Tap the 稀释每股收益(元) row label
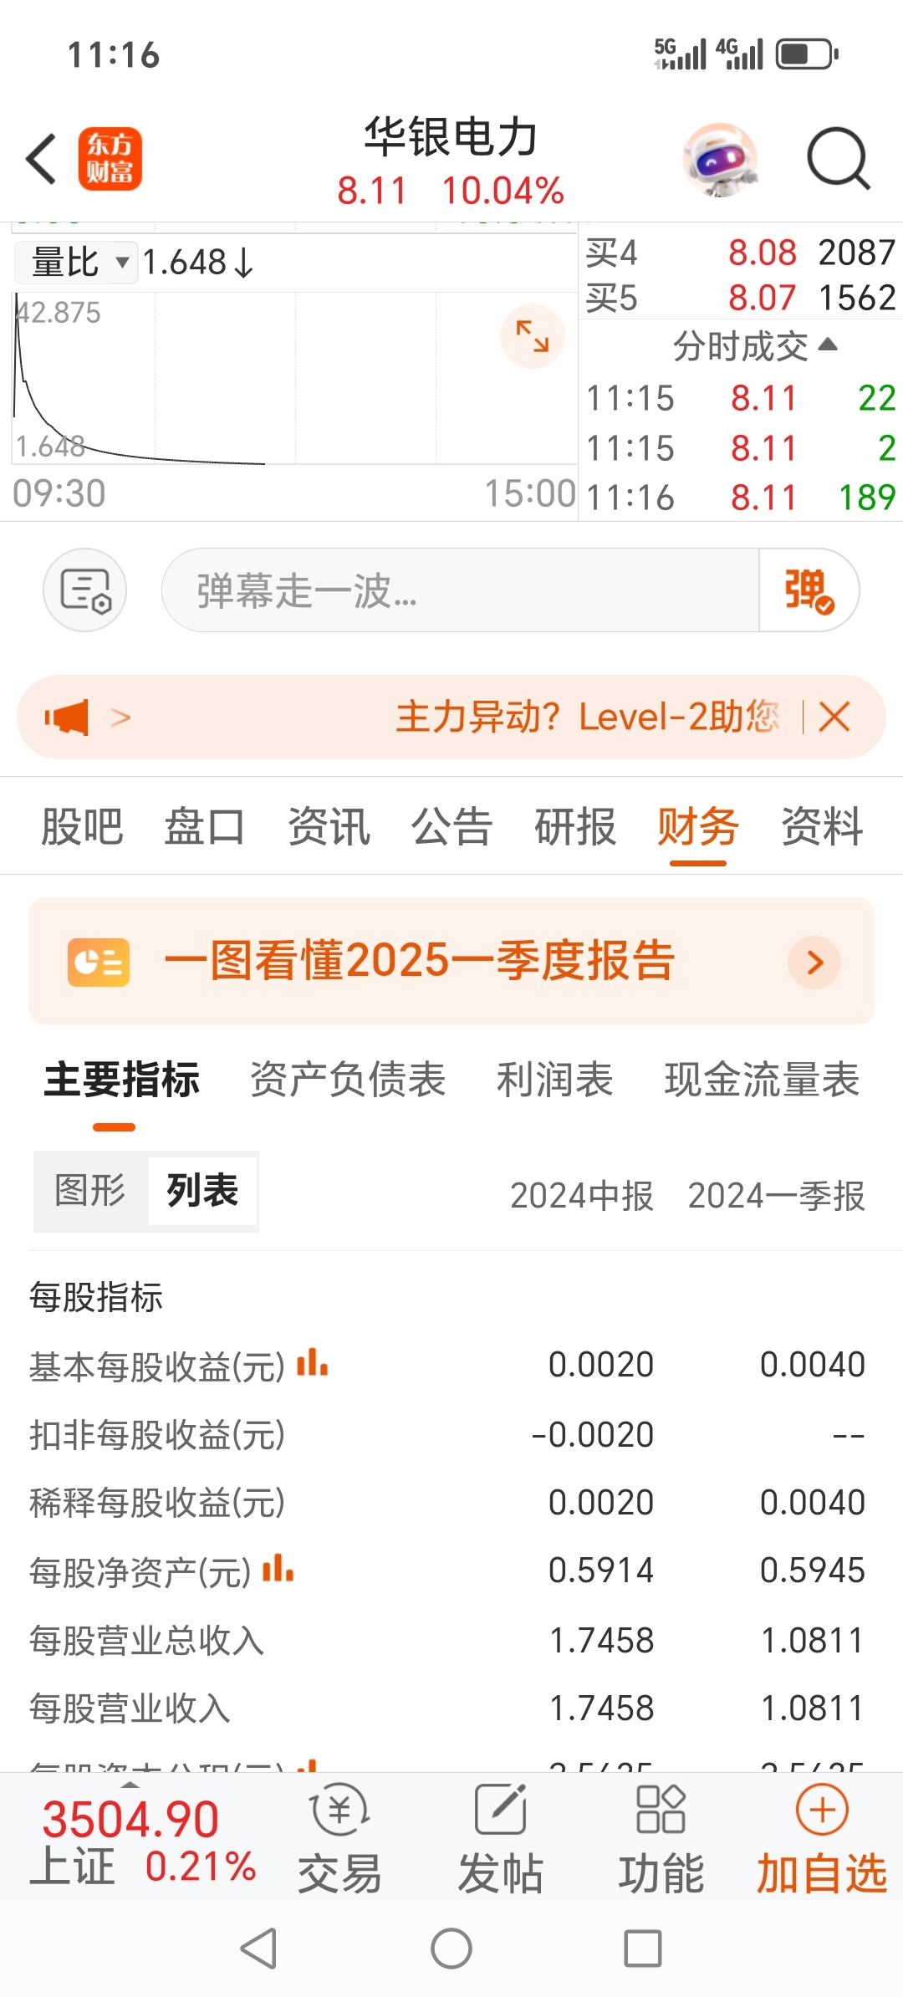The height and width of the screenshot is (1997, 903). 157,1503
